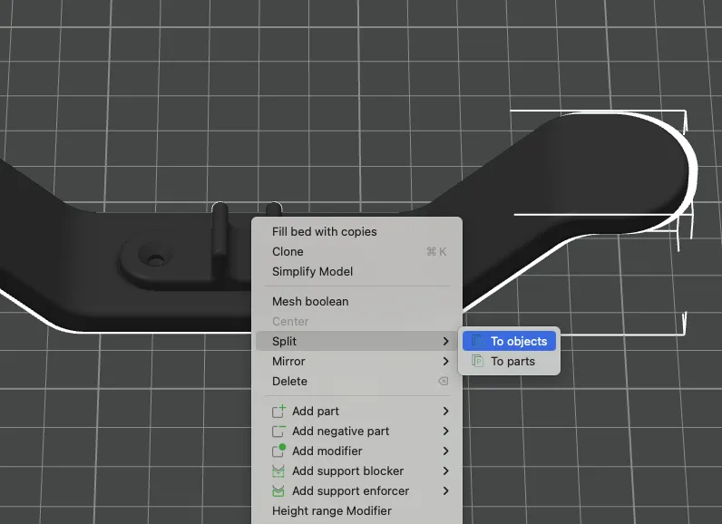The width and height of the screenshot is (722, 524).
Task: Choose Add modifier entry
Action: [x=356, y=451]
